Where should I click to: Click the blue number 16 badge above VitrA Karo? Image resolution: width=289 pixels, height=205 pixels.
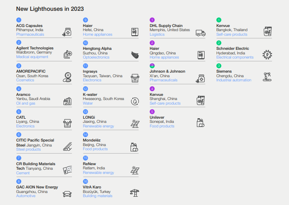pyautogui.click(x=85, y=181)
